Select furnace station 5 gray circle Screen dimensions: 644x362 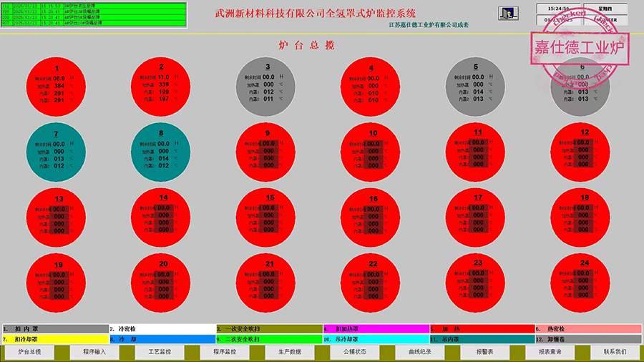[x=476, y=87]
